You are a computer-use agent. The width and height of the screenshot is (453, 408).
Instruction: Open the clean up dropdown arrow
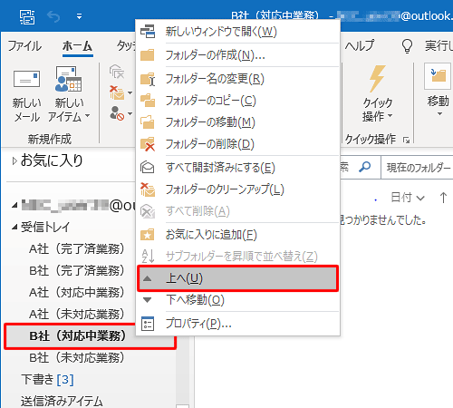tap(130, 92)
